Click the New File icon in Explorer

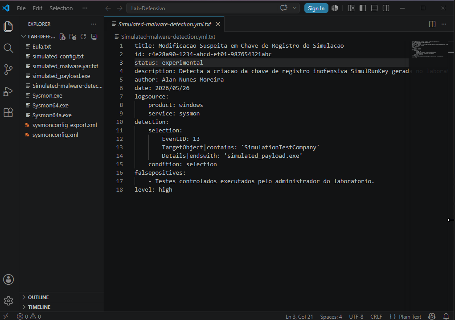click(x=62, y=37)
